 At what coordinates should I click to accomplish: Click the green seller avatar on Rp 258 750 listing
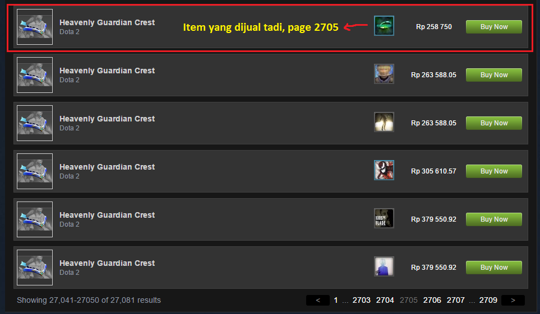pyautogui.click(x=384, y=26)
